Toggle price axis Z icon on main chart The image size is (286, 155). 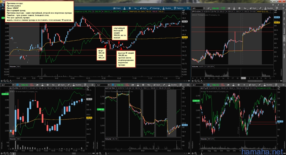184,12
